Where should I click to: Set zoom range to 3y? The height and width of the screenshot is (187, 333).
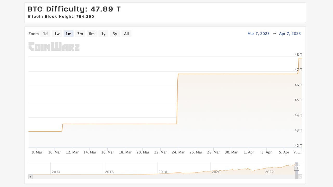(115, 34)
